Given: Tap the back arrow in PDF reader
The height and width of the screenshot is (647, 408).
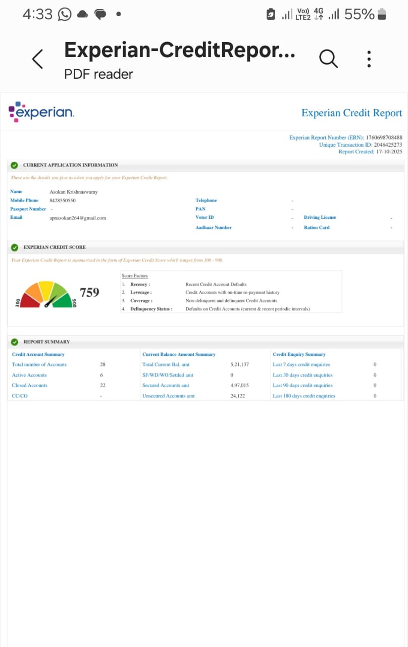Looking at the screenshot, I should click(38, 59).
